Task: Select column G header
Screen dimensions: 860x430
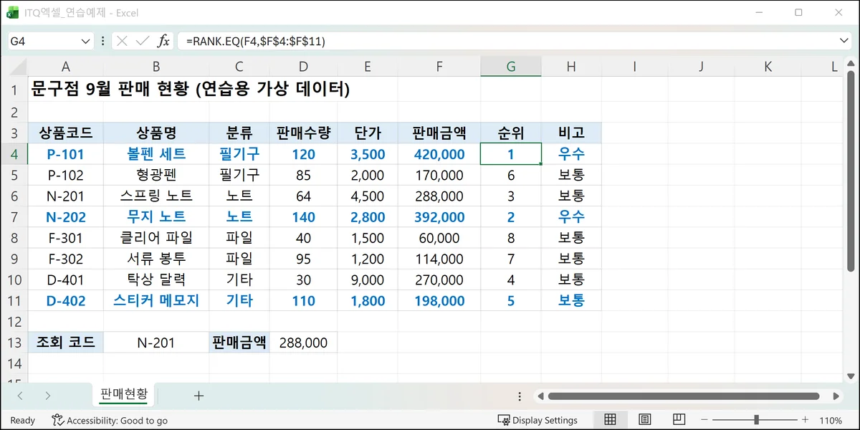Action: point(511,67)
